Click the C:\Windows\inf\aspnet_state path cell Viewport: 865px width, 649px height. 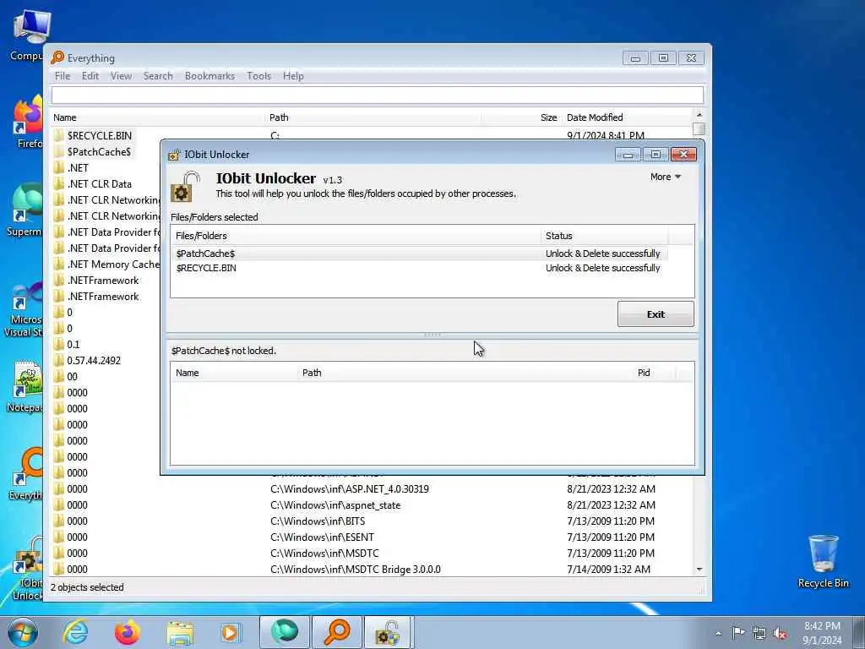(x=335, y=505)
